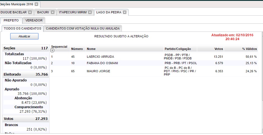Select the PREFEITO tab
Screen dimensions: 263x135
click(11, 20)
